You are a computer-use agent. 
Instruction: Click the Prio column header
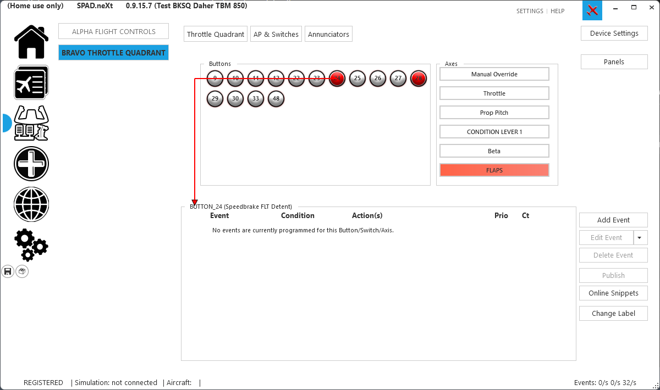(501, 215)
